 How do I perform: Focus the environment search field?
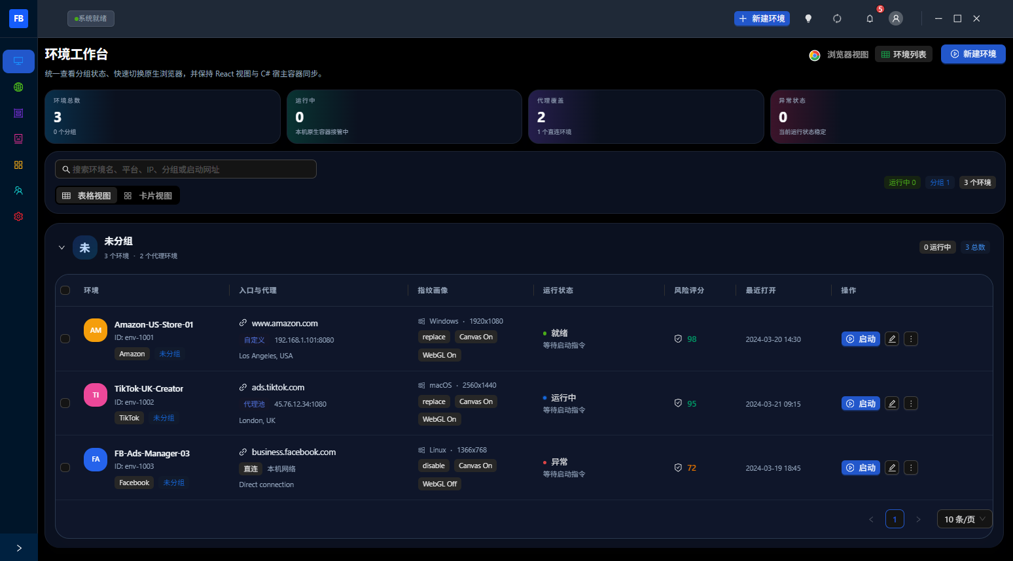pyautogui.click(x=186, y=169)
